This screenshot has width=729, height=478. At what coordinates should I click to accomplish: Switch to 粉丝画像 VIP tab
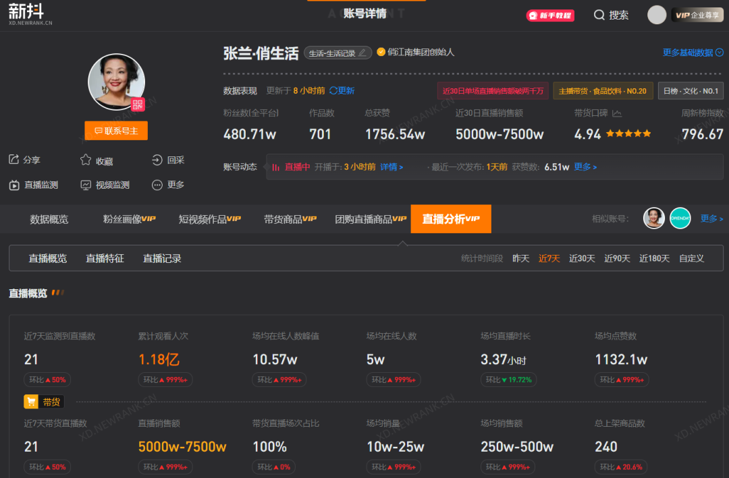click(129, 219)
